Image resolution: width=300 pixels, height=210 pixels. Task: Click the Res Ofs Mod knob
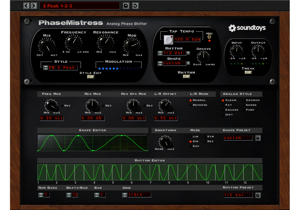tap(133, 105)
